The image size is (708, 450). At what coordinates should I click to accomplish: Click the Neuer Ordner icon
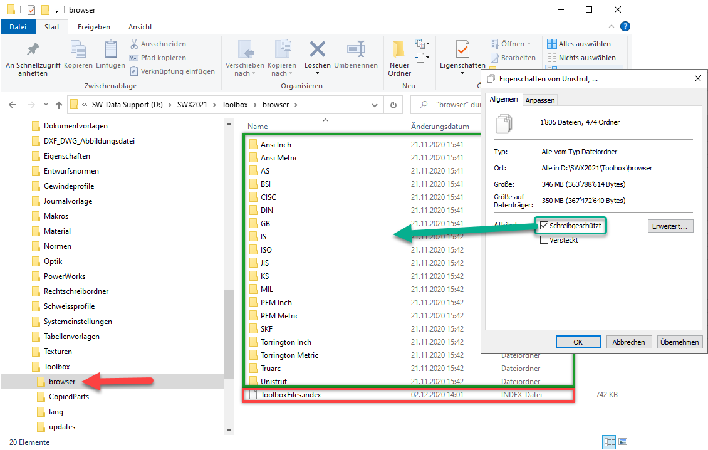(399, 51)
